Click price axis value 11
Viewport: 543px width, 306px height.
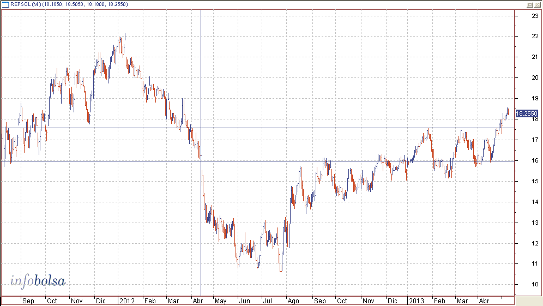[x=535, y=263]
